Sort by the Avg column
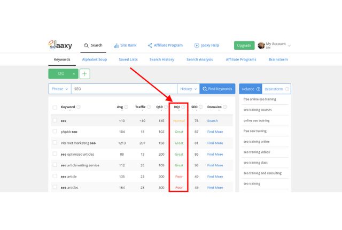342x230 pixels. [x=120, y=107]
